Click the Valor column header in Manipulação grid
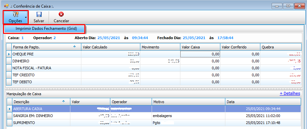Screen dimensions: 307x129 [x=90, y=102]
